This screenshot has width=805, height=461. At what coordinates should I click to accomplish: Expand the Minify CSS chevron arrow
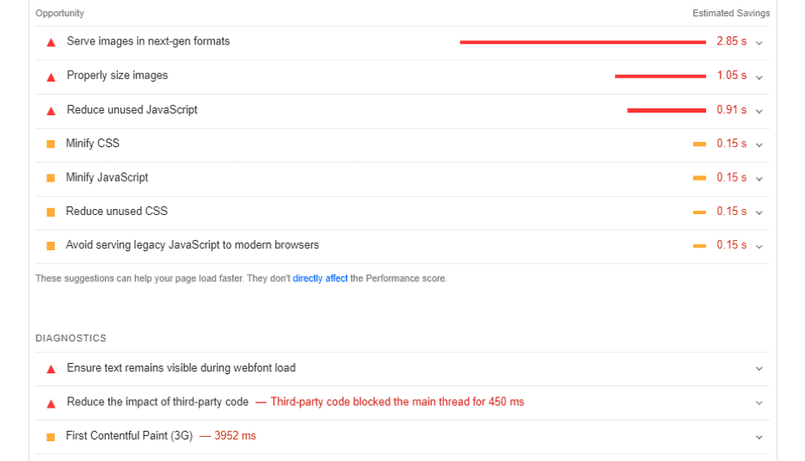click(759, 144)
